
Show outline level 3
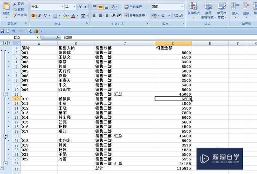9,43
